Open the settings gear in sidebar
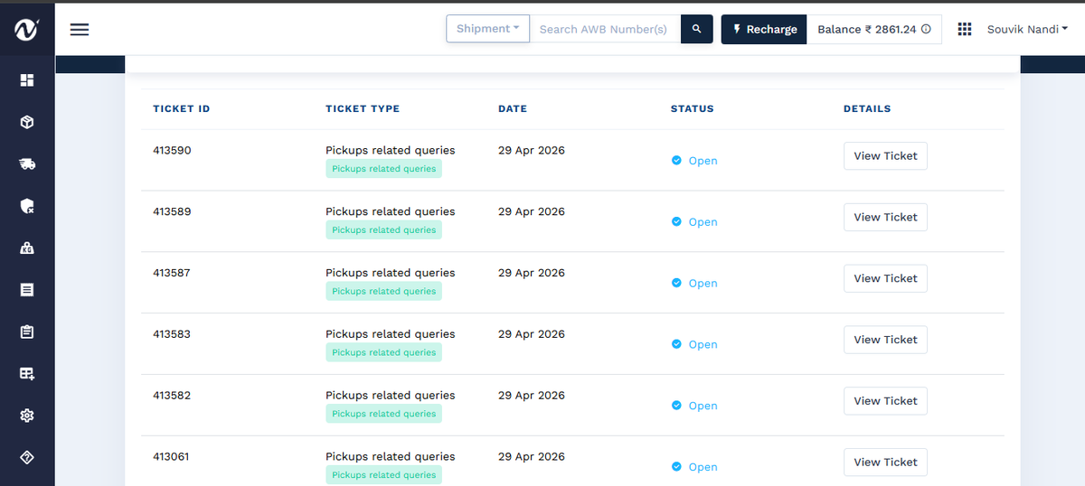This screenshot has width=1085, height=486. (27, 416)
